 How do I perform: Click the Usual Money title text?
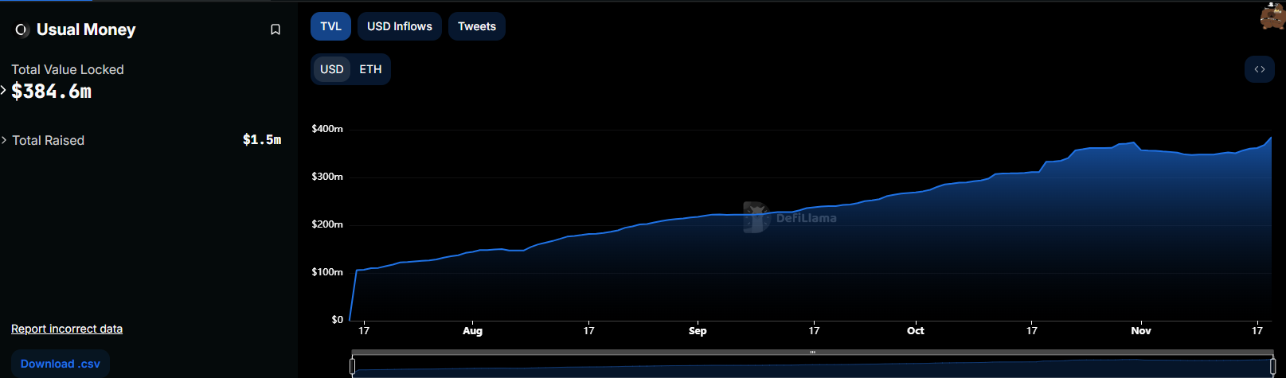86,29
